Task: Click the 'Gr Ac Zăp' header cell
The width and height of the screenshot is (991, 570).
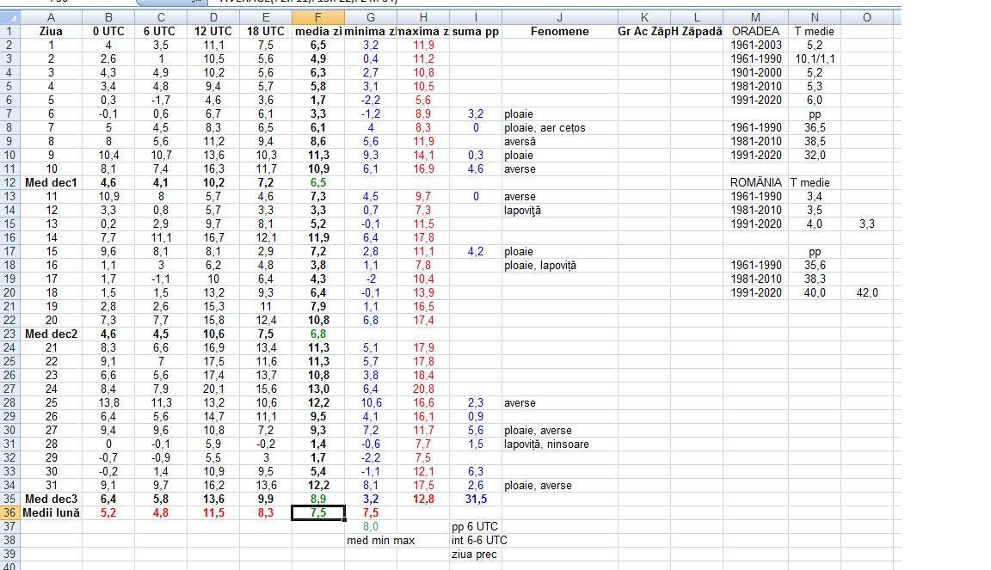Action: point(644,32)
